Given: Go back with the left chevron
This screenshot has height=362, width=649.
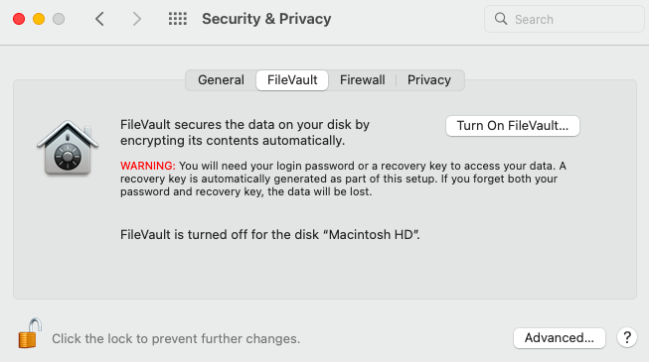Looking at the screenshot, I should click(x=99, y=19).
